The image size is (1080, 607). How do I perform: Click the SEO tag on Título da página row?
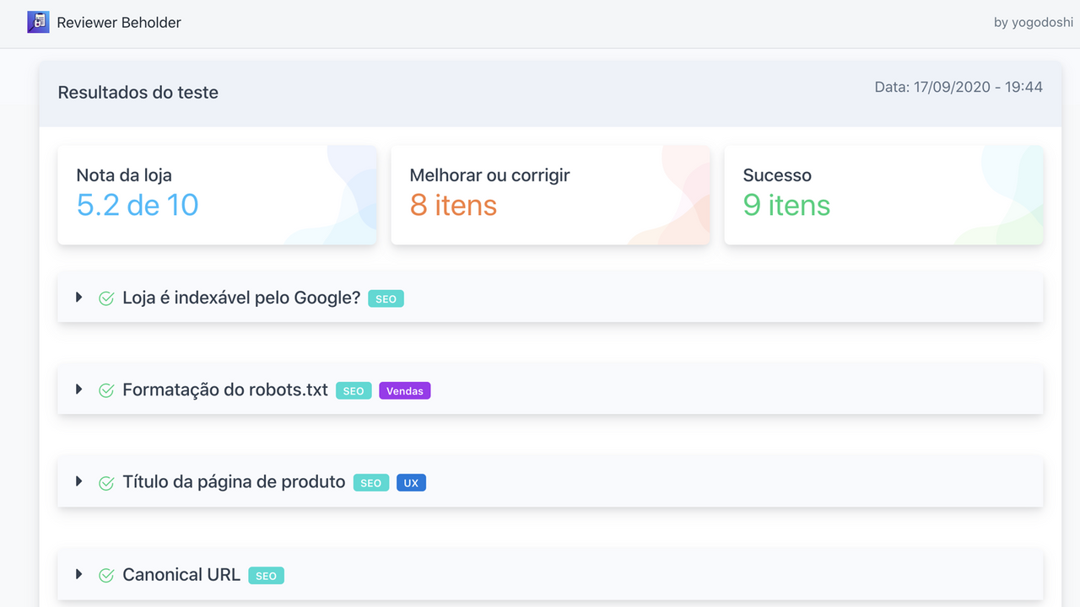371,483
